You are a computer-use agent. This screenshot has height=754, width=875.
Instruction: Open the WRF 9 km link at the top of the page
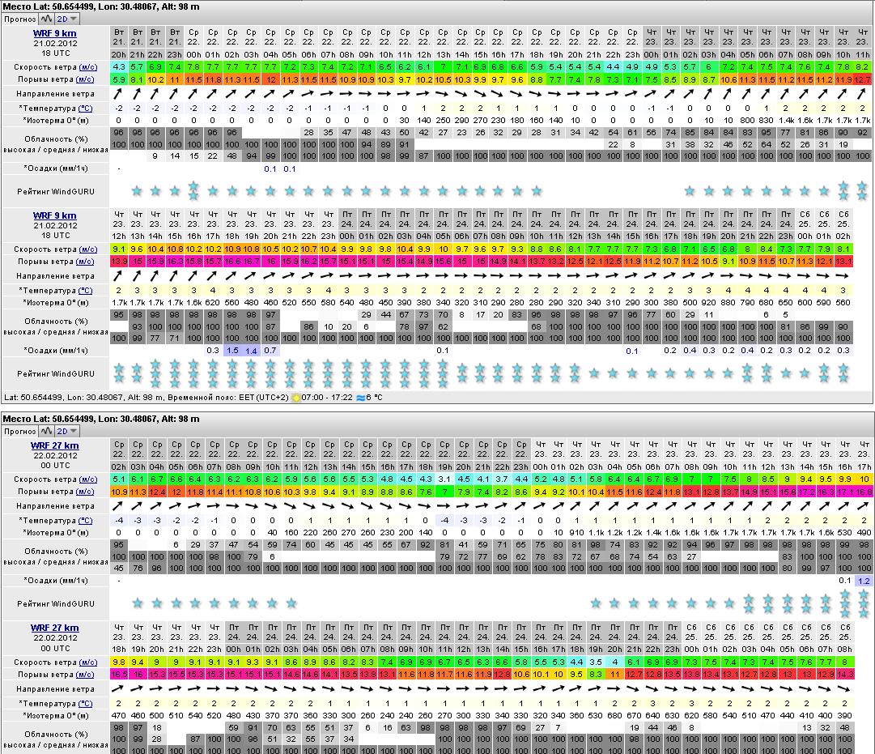coord(54,33)
